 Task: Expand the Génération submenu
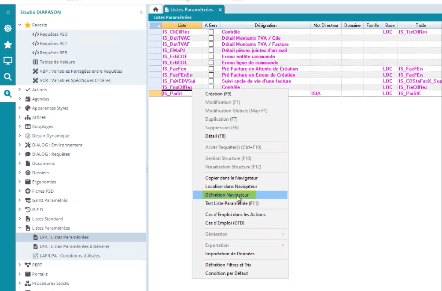pyautogui.click(x=240, y=234)
